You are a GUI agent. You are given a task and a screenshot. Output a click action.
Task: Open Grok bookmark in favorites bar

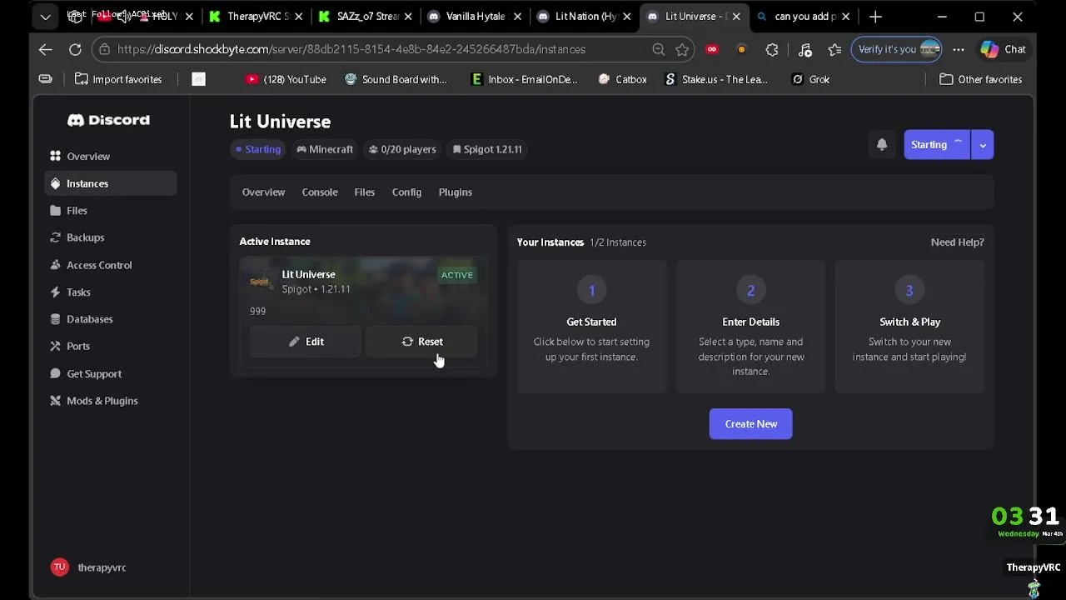point(810,79)
